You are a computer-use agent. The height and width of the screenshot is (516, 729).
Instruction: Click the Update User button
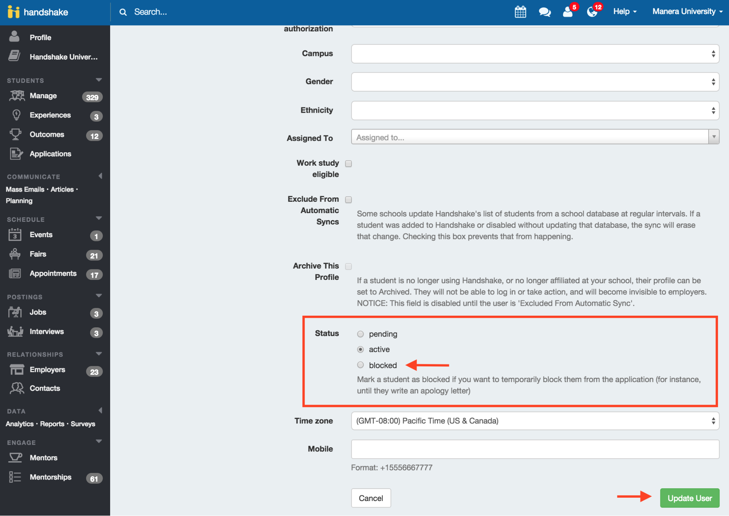[x=690, y=498]
